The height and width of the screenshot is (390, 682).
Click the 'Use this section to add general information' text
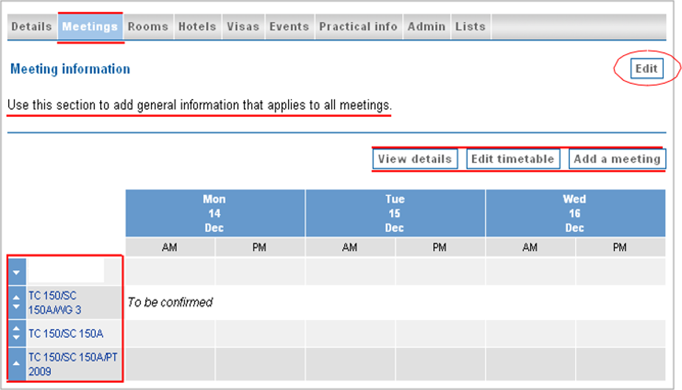[x=200, y=105]
